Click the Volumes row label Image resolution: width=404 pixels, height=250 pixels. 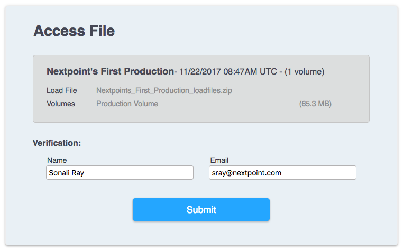(61, 104)
